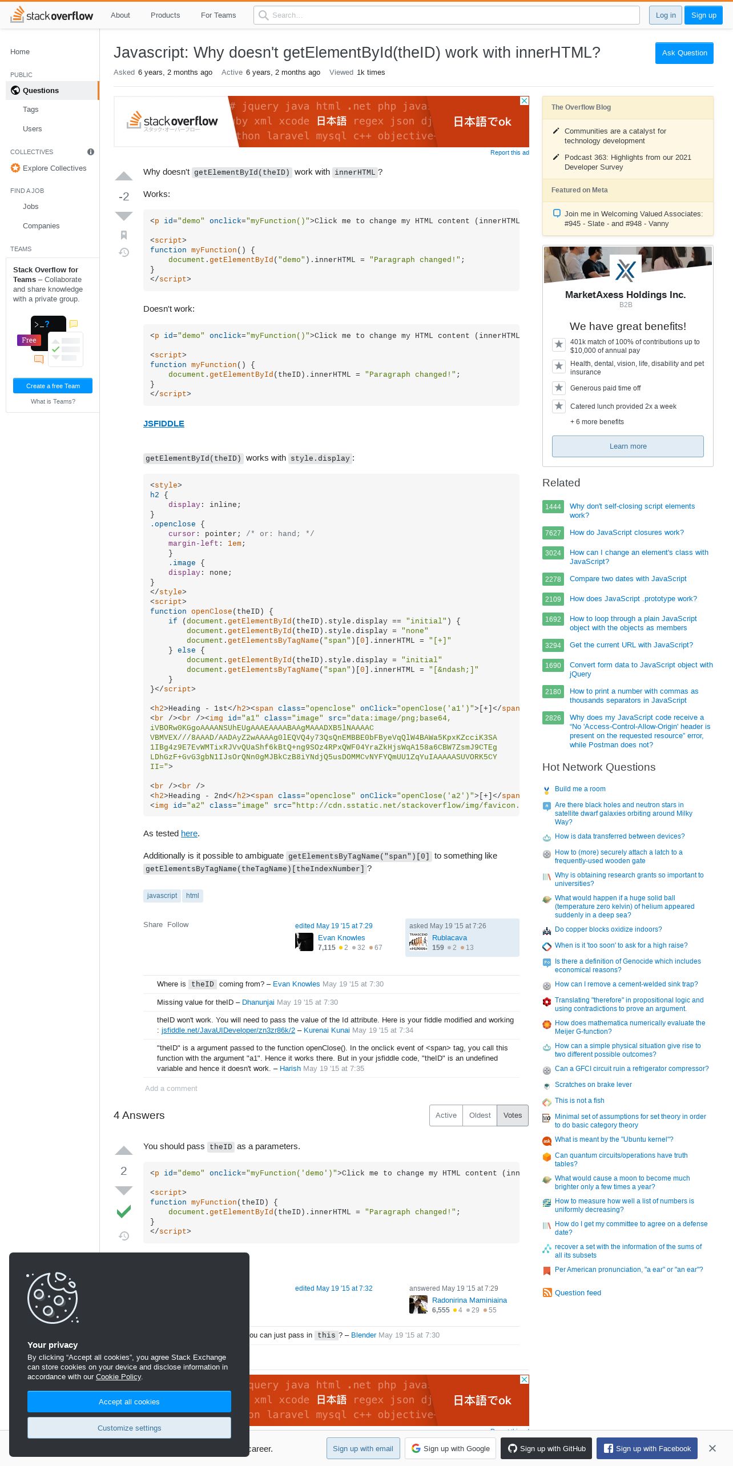The width and height of the screenshot is (733, 1466).
Task: Sort answers by Oldest tab
Action: pos(480,1115)
